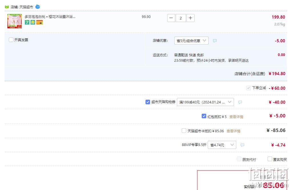Open the 多芬 body wash product thumbnail
This screenshot has width=291, height=190.
pos(15,21)
